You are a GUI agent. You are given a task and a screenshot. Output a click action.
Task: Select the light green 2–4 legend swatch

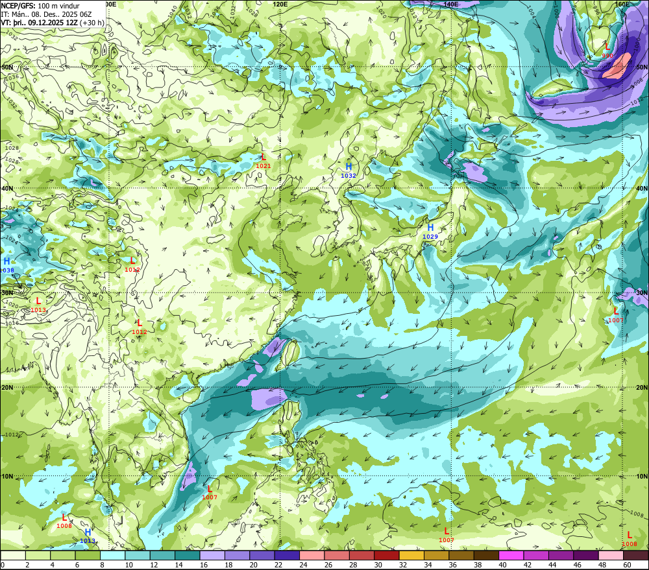(38, 555)
